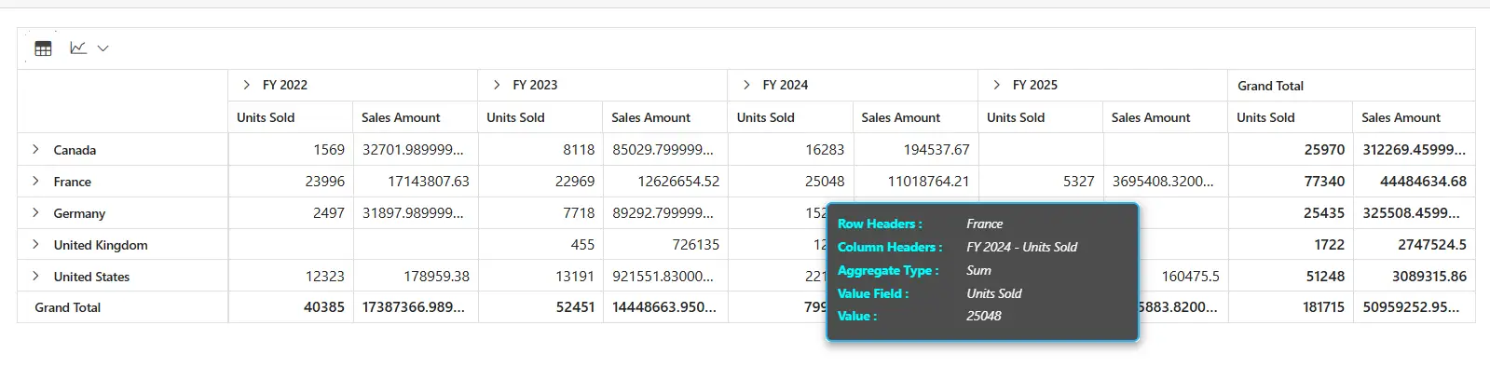The image size is (1490, 366).
Task: Select cell 726135 in United Kingdom row
Action: point(665,244)
